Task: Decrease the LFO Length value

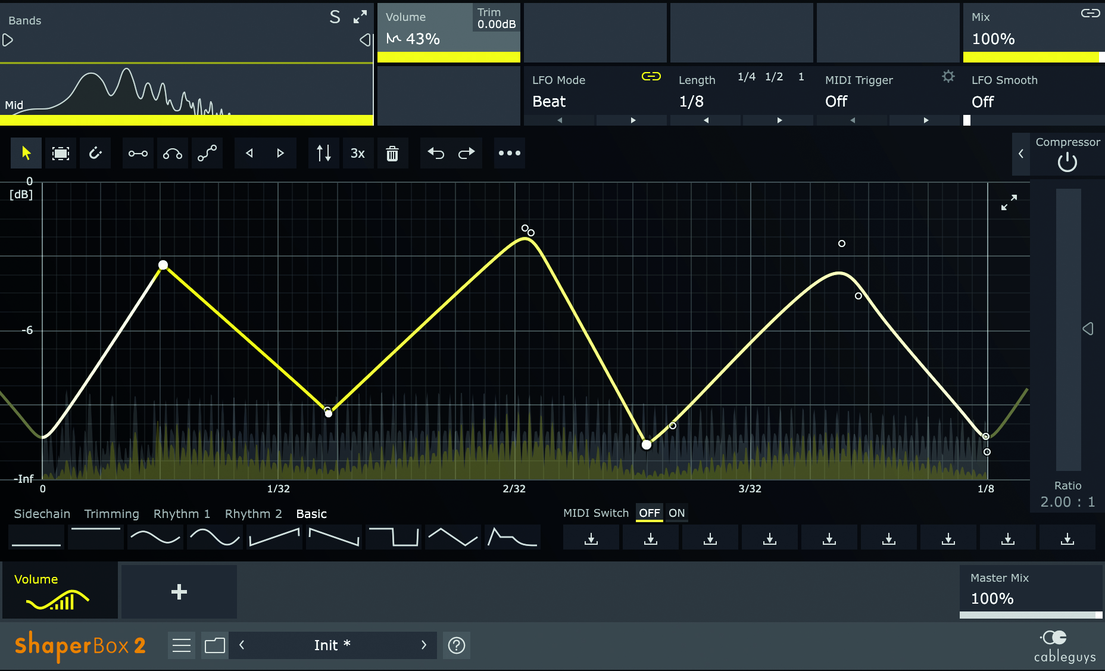Action: pos(706,120)
